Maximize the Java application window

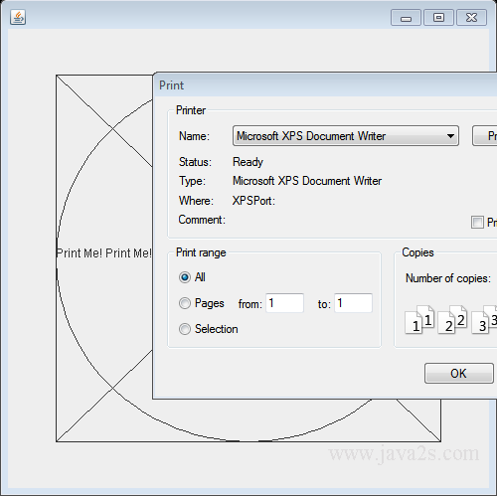438,18
